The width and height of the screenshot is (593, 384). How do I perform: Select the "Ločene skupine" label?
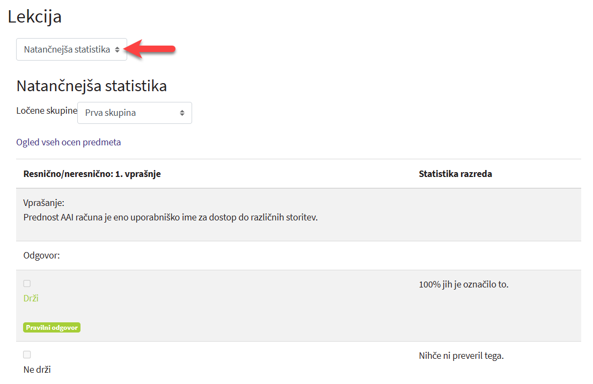[x=47, y=110]
